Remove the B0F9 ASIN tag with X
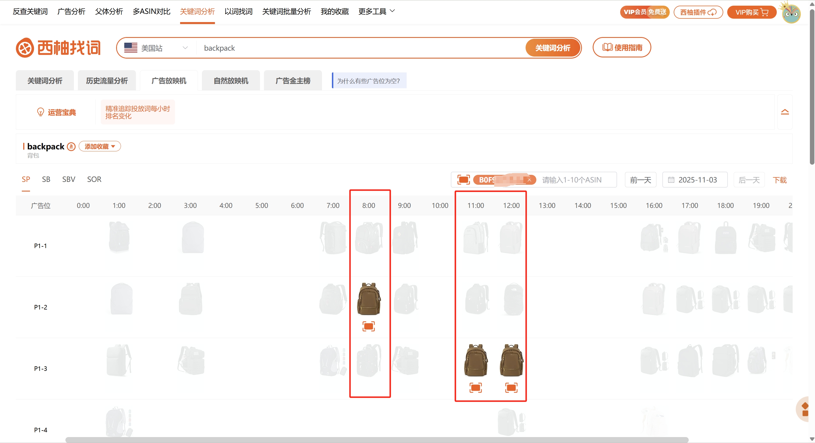Screen dimensions: 815x443 click(x=529, y=180)
